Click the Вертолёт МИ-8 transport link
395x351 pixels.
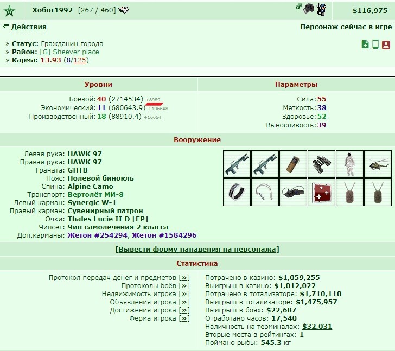[x=95, y=194]
